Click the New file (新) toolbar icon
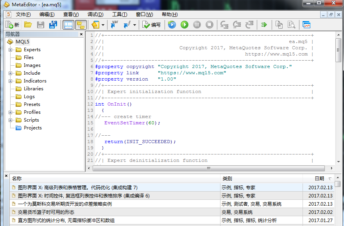Screen dimensions: 344x226 pyautogui.click(x=12, y=25)
